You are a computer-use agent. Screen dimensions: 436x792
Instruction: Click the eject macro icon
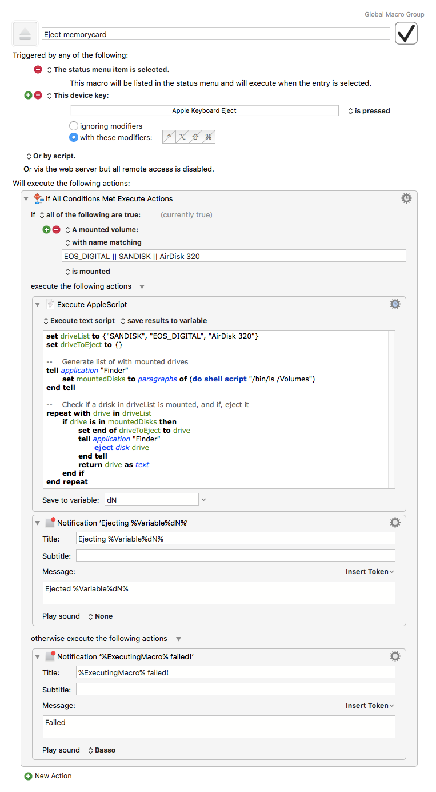[25, 34]
